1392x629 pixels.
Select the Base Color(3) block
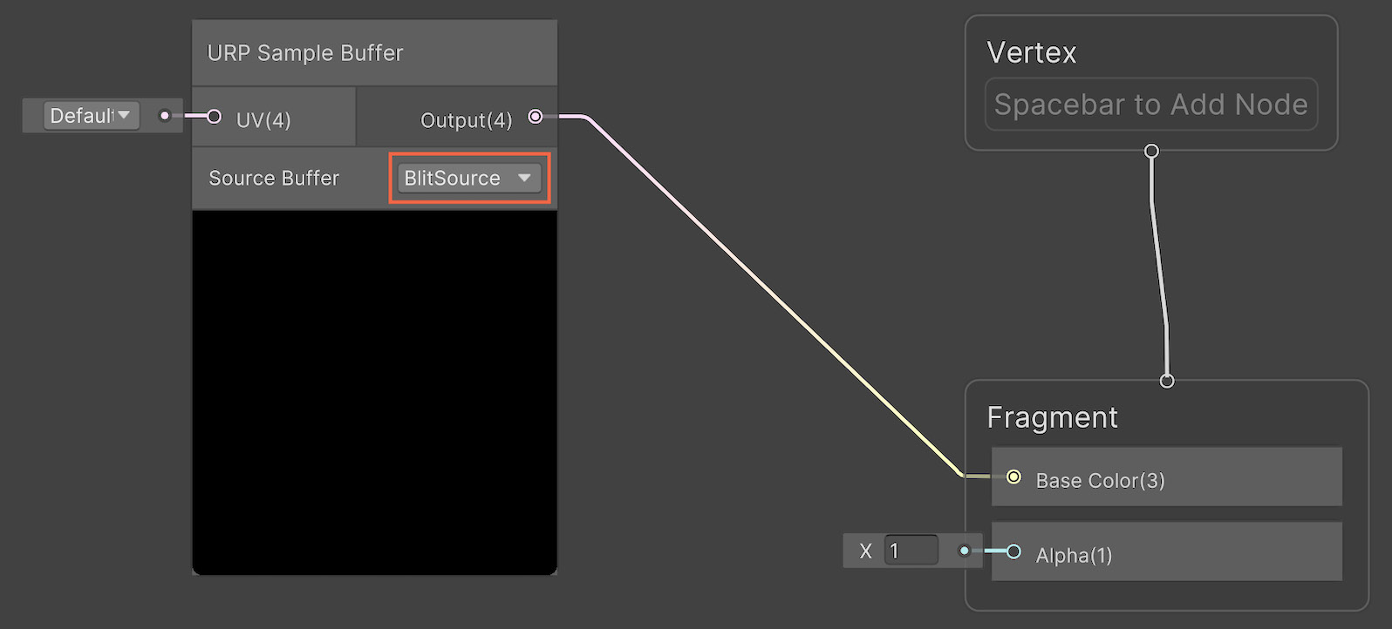[1167, 477]
